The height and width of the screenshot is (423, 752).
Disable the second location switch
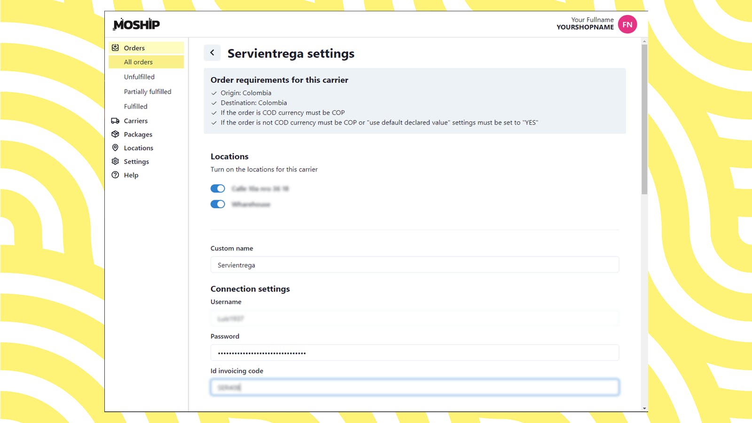tap(218, 204)
